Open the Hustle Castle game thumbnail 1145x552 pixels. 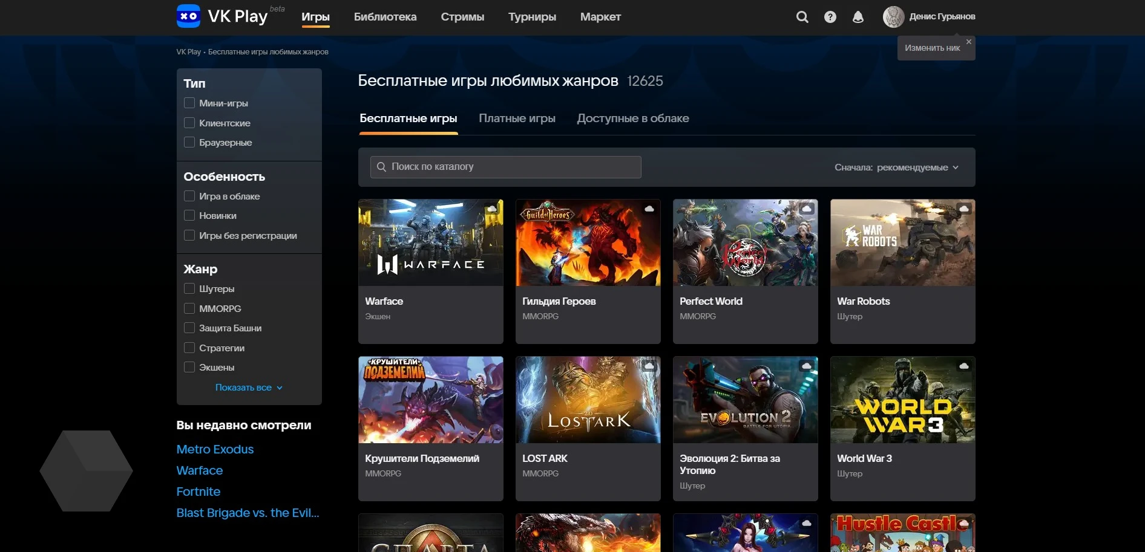pos(902,533)
